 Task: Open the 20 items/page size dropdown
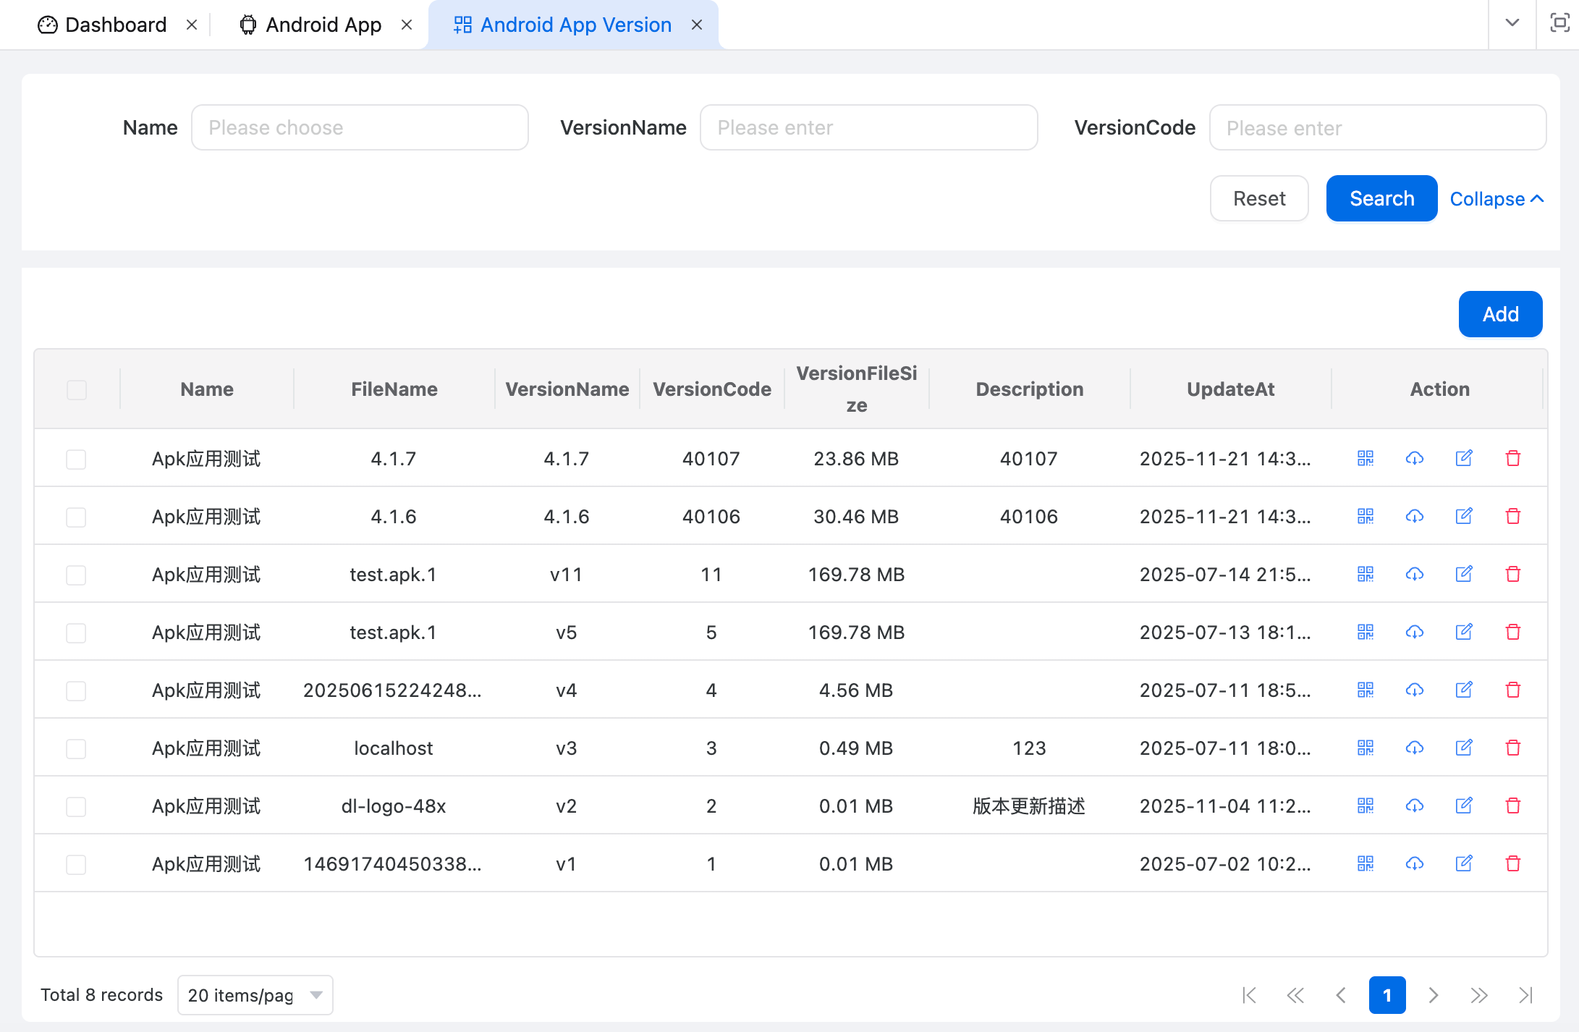click(x=255, y=995)
